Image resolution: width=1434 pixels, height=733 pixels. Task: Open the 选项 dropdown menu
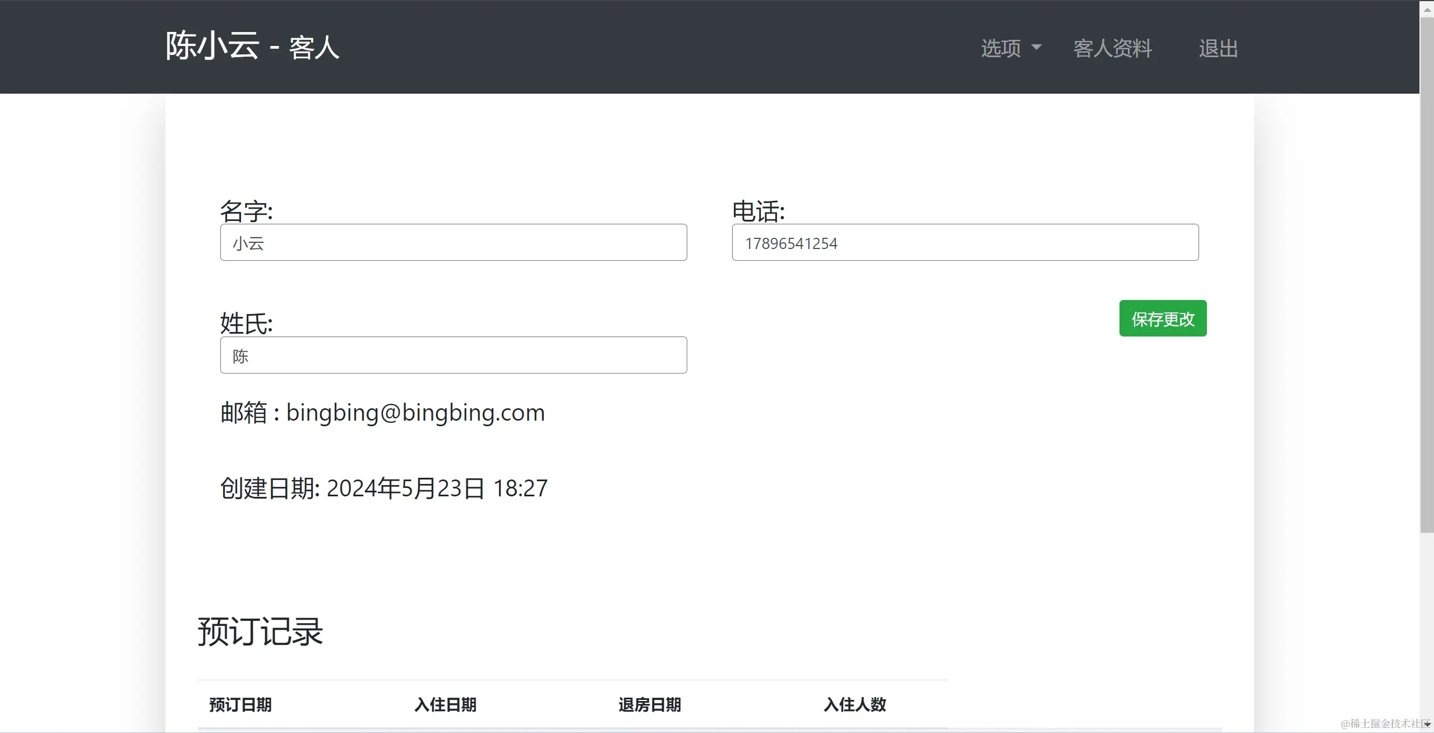1001,48
